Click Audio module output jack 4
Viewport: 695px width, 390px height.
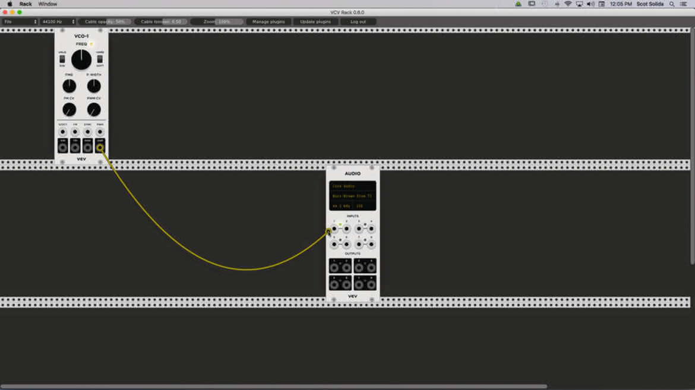[x=371, y=267]
